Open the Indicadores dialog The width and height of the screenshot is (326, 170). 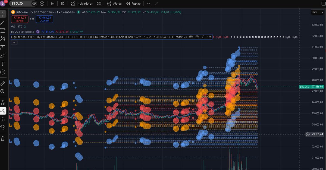tap(82, 4)
